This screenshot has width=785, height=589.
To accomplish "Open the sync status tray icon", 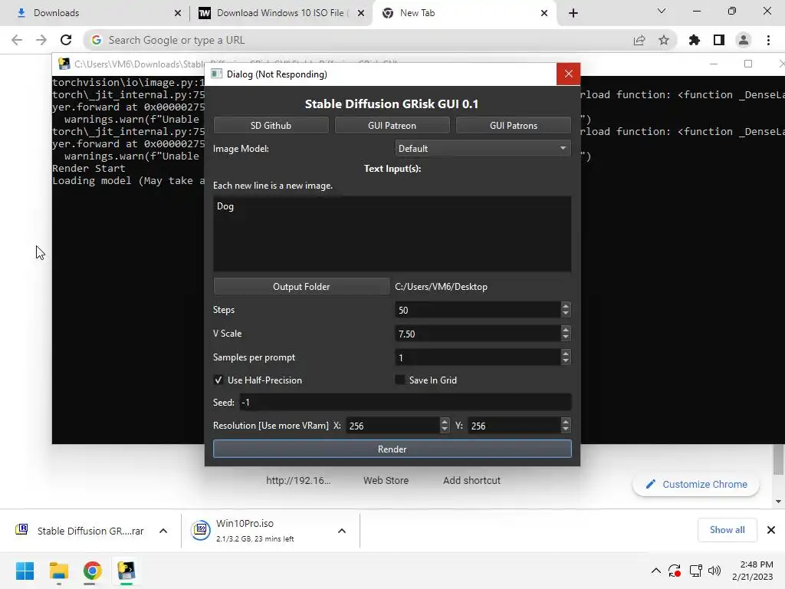I will pos(675,571).
